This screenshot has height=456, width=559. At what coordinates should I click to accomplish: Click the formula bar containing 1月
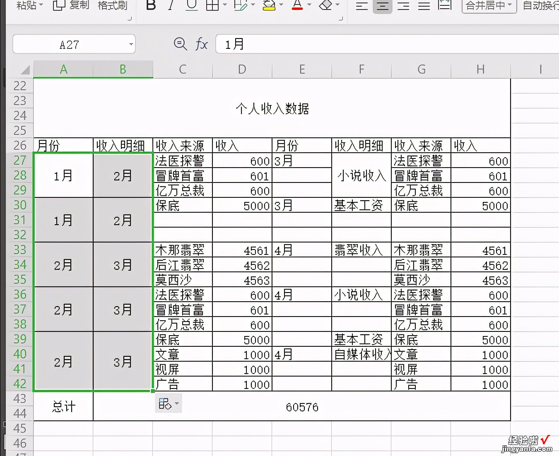(x=387, y=44)
